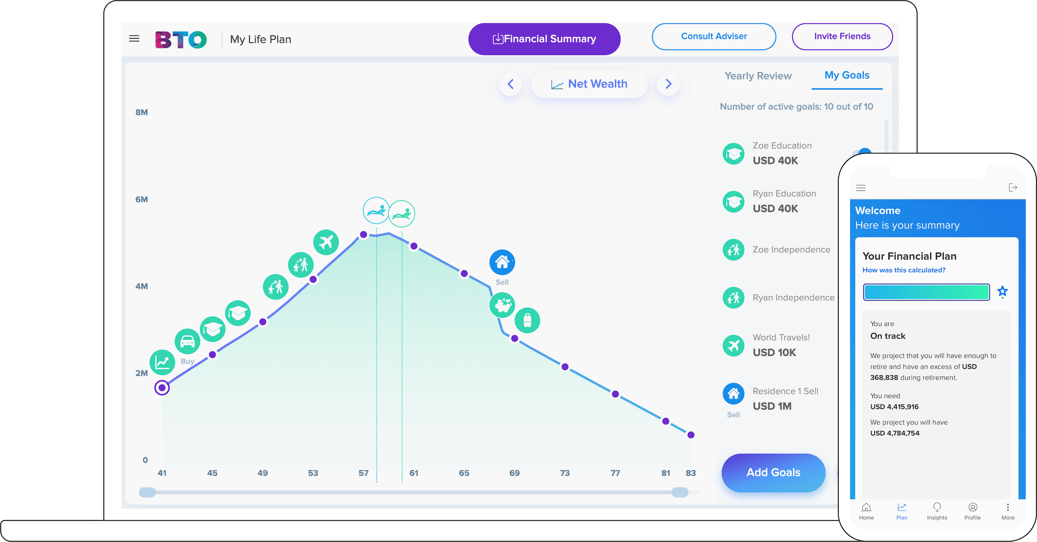Select the airplane travel icon on chart
The width and height of the screenshot is (1037, 542).
[x=326, y=242]
